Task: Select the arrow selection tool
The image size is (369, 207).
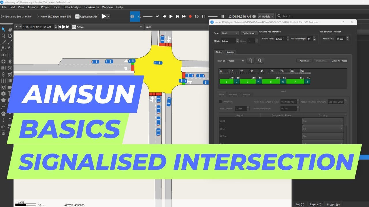Action: (x=3, y=29)
